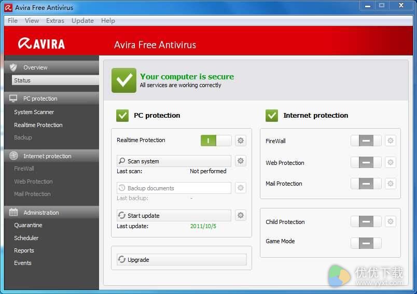Image resolution: width=417 pixels, height=294 pixels.
Task: Collapse the Internet protection sidebar section
Action: pos(51,156)
